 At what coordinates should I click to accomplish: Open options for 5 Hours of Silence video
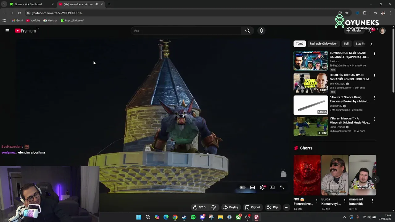pos(375,98)
